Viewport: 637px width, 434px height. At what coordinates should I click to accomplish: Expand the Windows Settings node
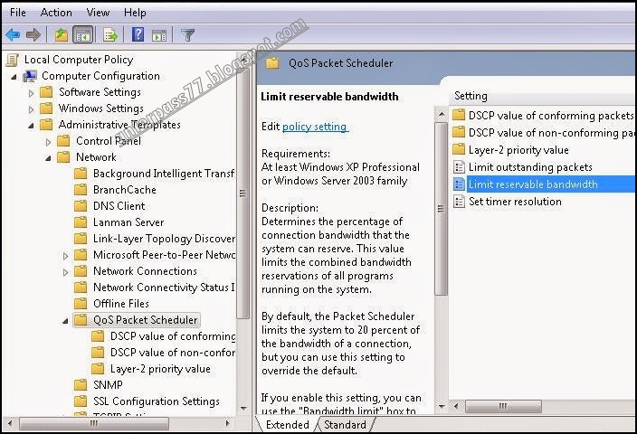point(32,109)
